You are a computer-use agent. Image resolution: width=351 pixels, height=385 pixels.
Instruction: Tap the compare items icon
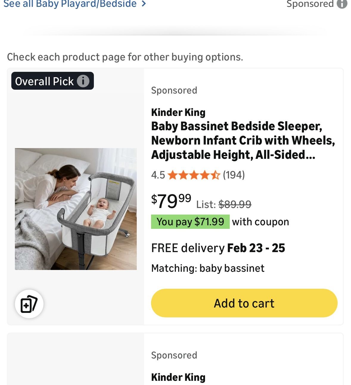coord(29,304)
